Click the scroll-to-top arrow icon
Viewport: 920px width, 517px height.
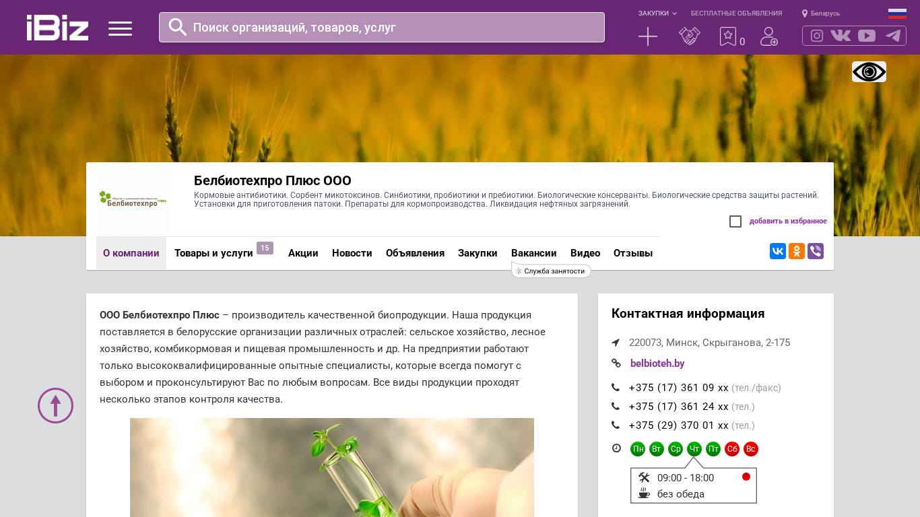pyautogui.click(x=55, y=405)
